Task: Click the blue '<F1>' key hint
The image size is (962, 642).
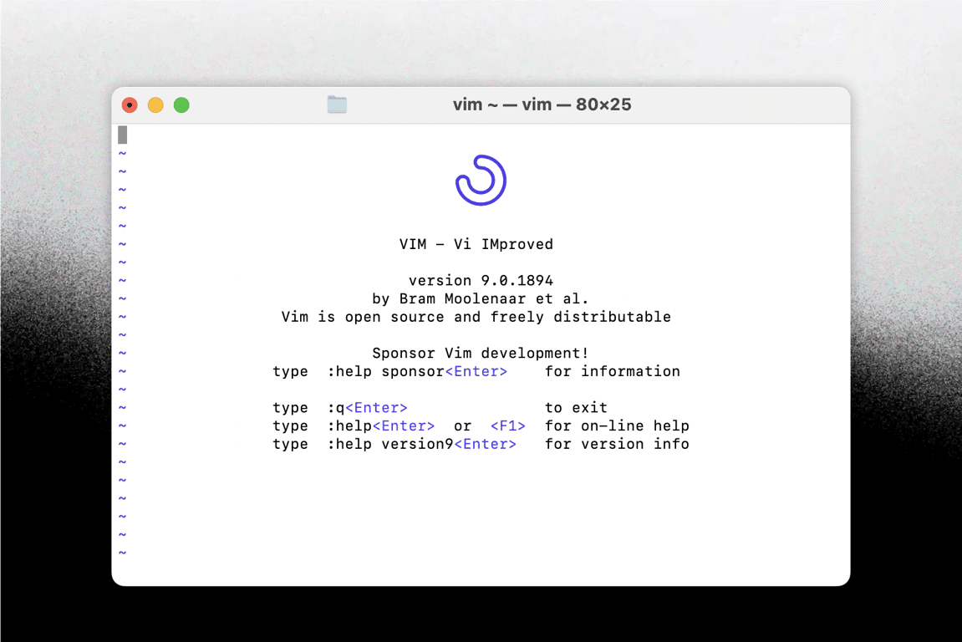Action: (507, 425)
